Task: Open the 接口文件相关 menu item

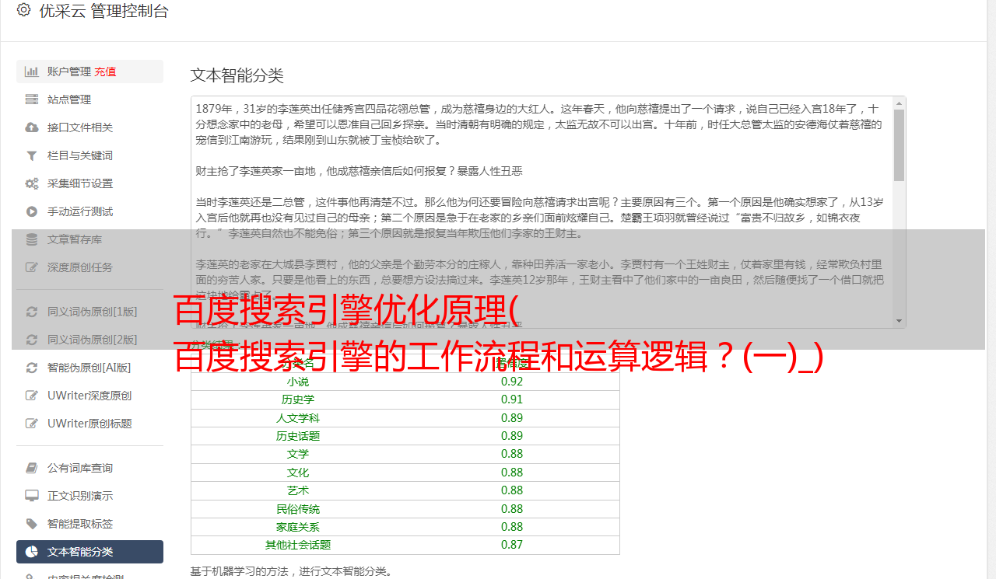Action: [89, 127]
